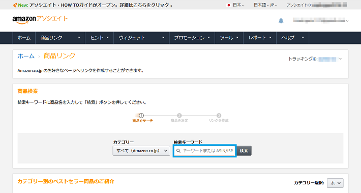Click the 商品検索 heading
The height and width of the screenshot is (193, 361).
(27, 91)
